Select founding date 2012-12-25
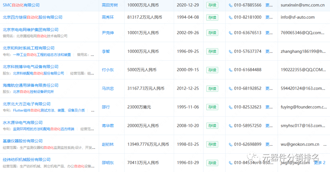This screenshot has width=330, height=172. pos(188,88)
